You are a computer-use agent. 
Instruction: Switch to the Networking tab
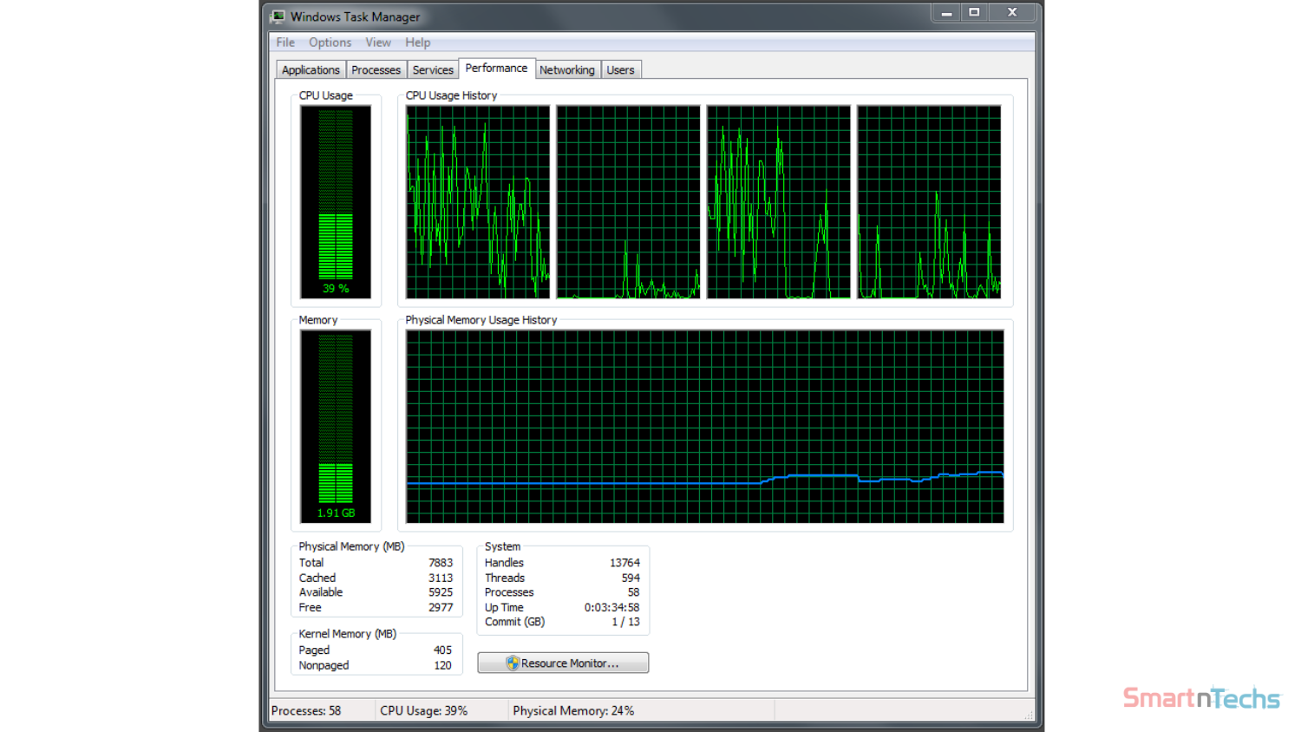pyautogui.click(x=567, y=70)
